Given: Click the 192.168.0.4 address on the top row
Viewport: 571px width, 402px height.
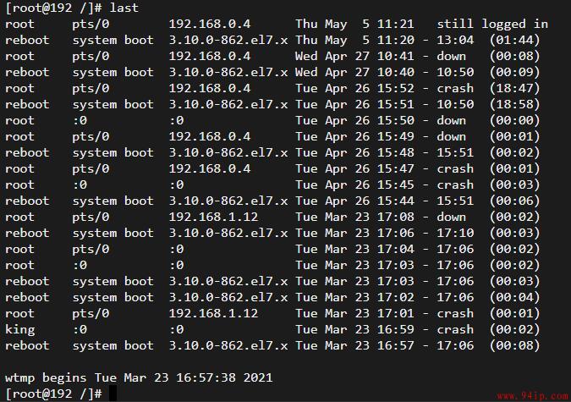Looking at the screenshot, I should tap(210, 24).
